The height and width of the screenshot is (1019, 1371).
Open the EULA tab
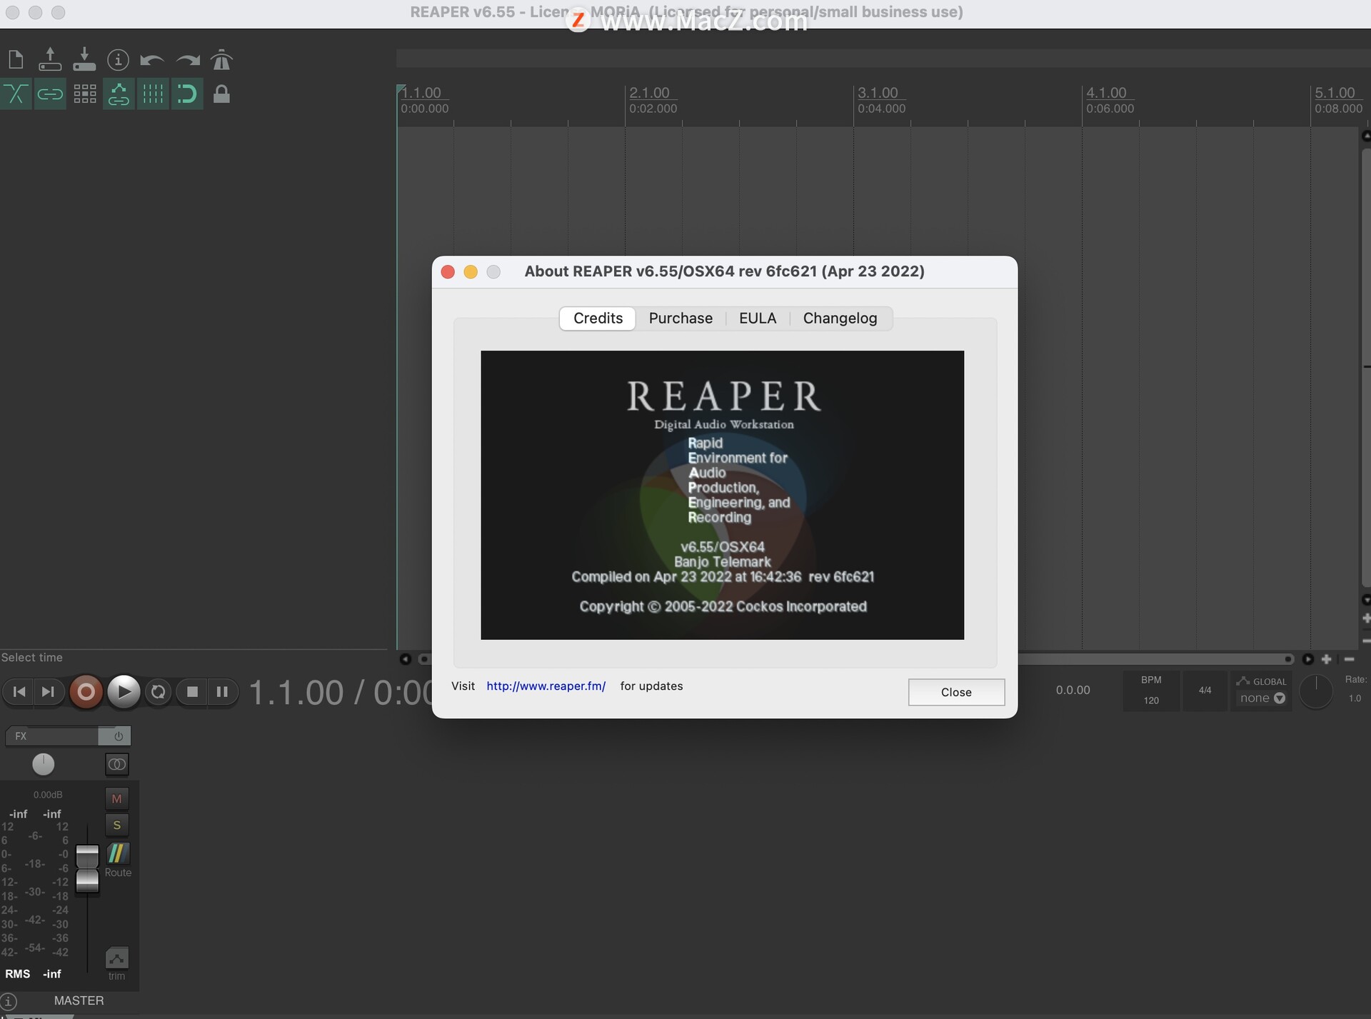758,318
